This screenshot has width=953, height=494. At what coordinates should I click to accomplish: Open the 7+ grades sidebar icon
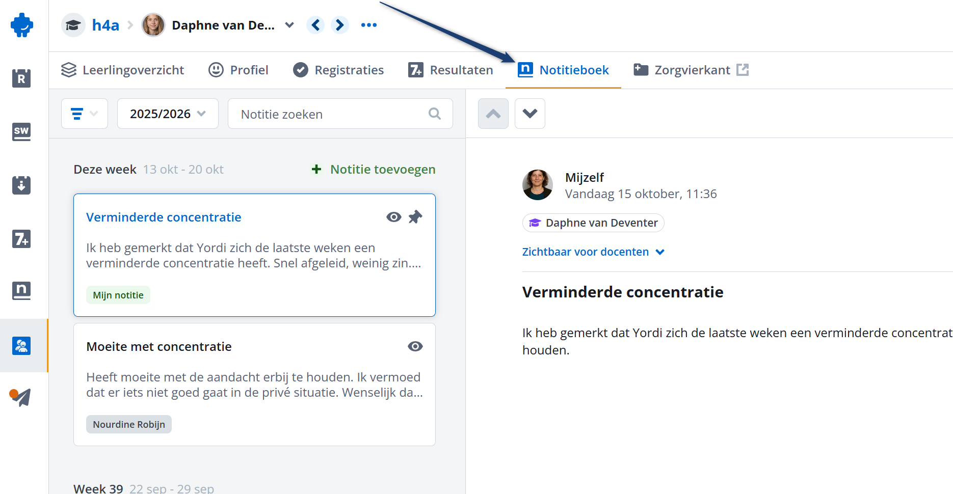[x=21, y=238]
